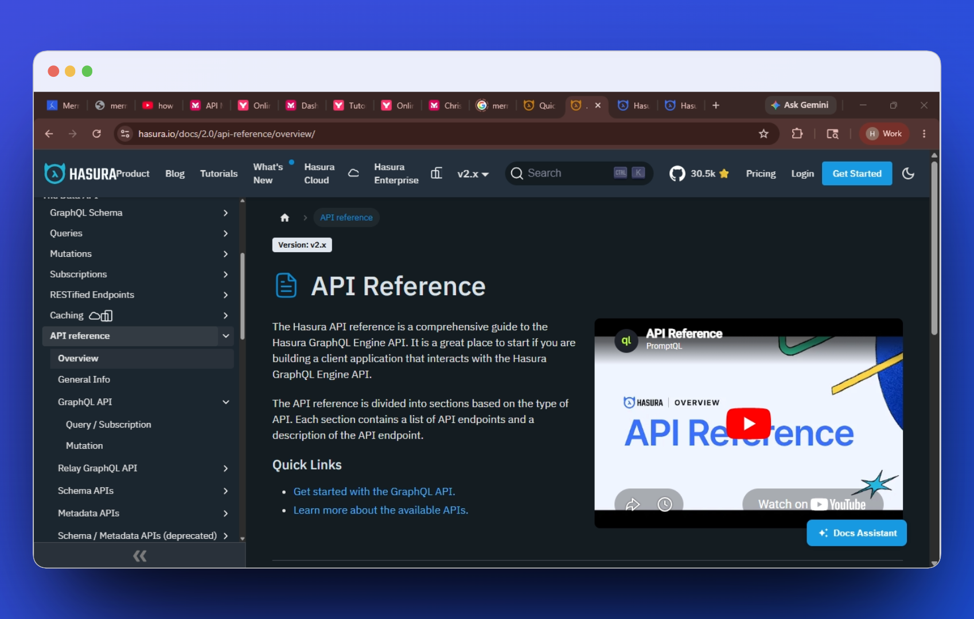Expand the Caching sidebar section

[x=225, y=316]
